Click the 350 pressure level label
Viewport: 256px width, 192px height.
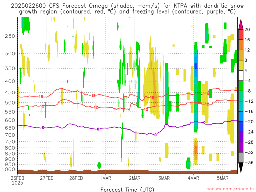(x=10, y=68)
